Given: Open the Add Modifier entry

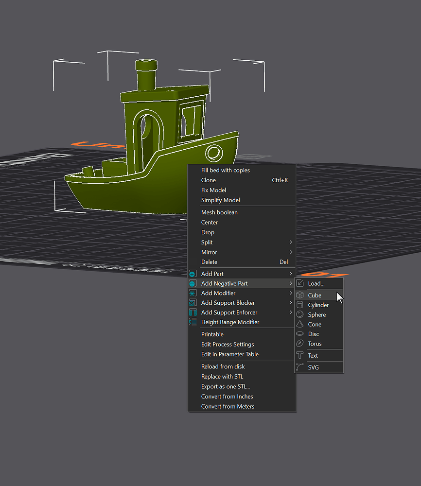Looking at the screenshot, I should (x=242, y=293).
